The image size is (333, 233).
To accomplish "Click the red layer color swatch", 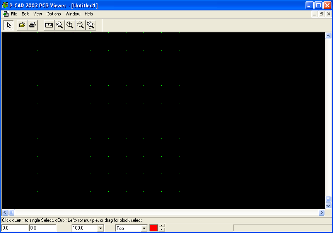I will point(154,228).
